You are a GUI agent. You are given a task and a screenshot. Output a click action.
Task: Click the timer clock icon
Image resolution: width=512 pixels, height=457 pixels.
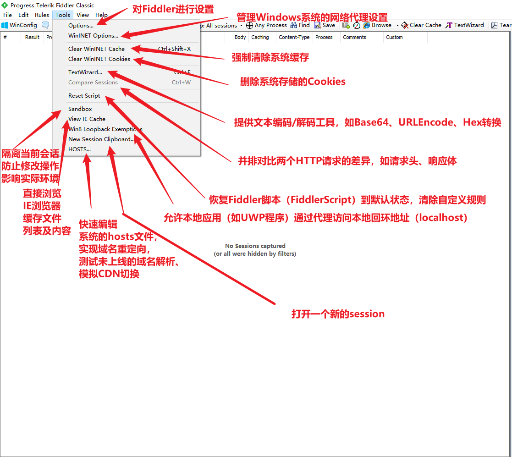(357, 26)
